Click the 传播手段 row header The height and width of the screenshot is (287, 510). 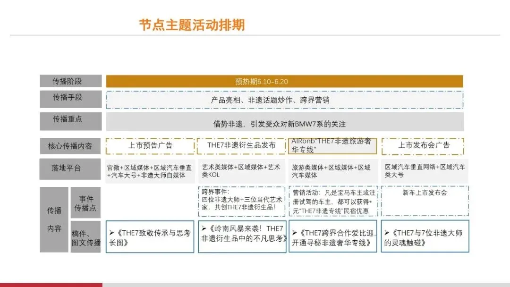point(69,99)
